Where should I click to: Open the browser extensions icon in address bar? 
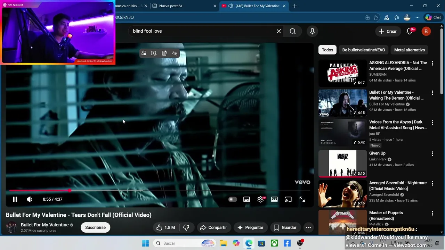[368, 17]
